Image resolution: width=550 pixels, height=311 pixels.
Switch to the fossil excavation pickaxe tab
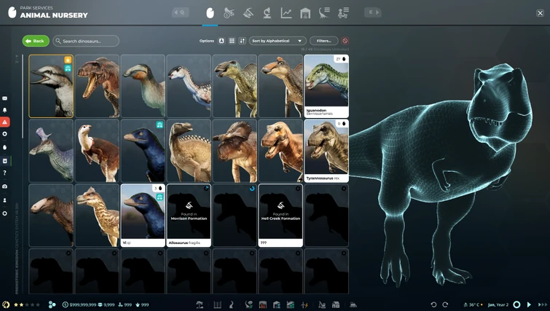pyautogui.click(x=248, y=13)
